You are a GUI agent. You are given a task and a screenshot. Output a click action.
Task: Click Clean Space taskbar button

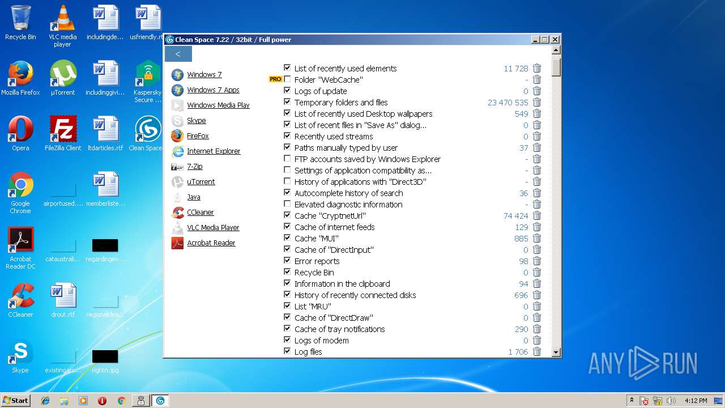click(160, 401)
